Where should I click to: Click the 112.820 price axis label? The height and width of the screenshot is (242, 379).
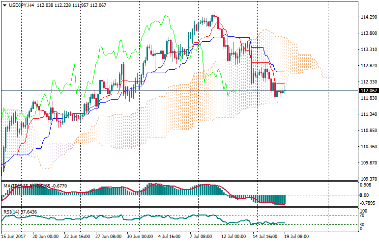pos(368,66)
